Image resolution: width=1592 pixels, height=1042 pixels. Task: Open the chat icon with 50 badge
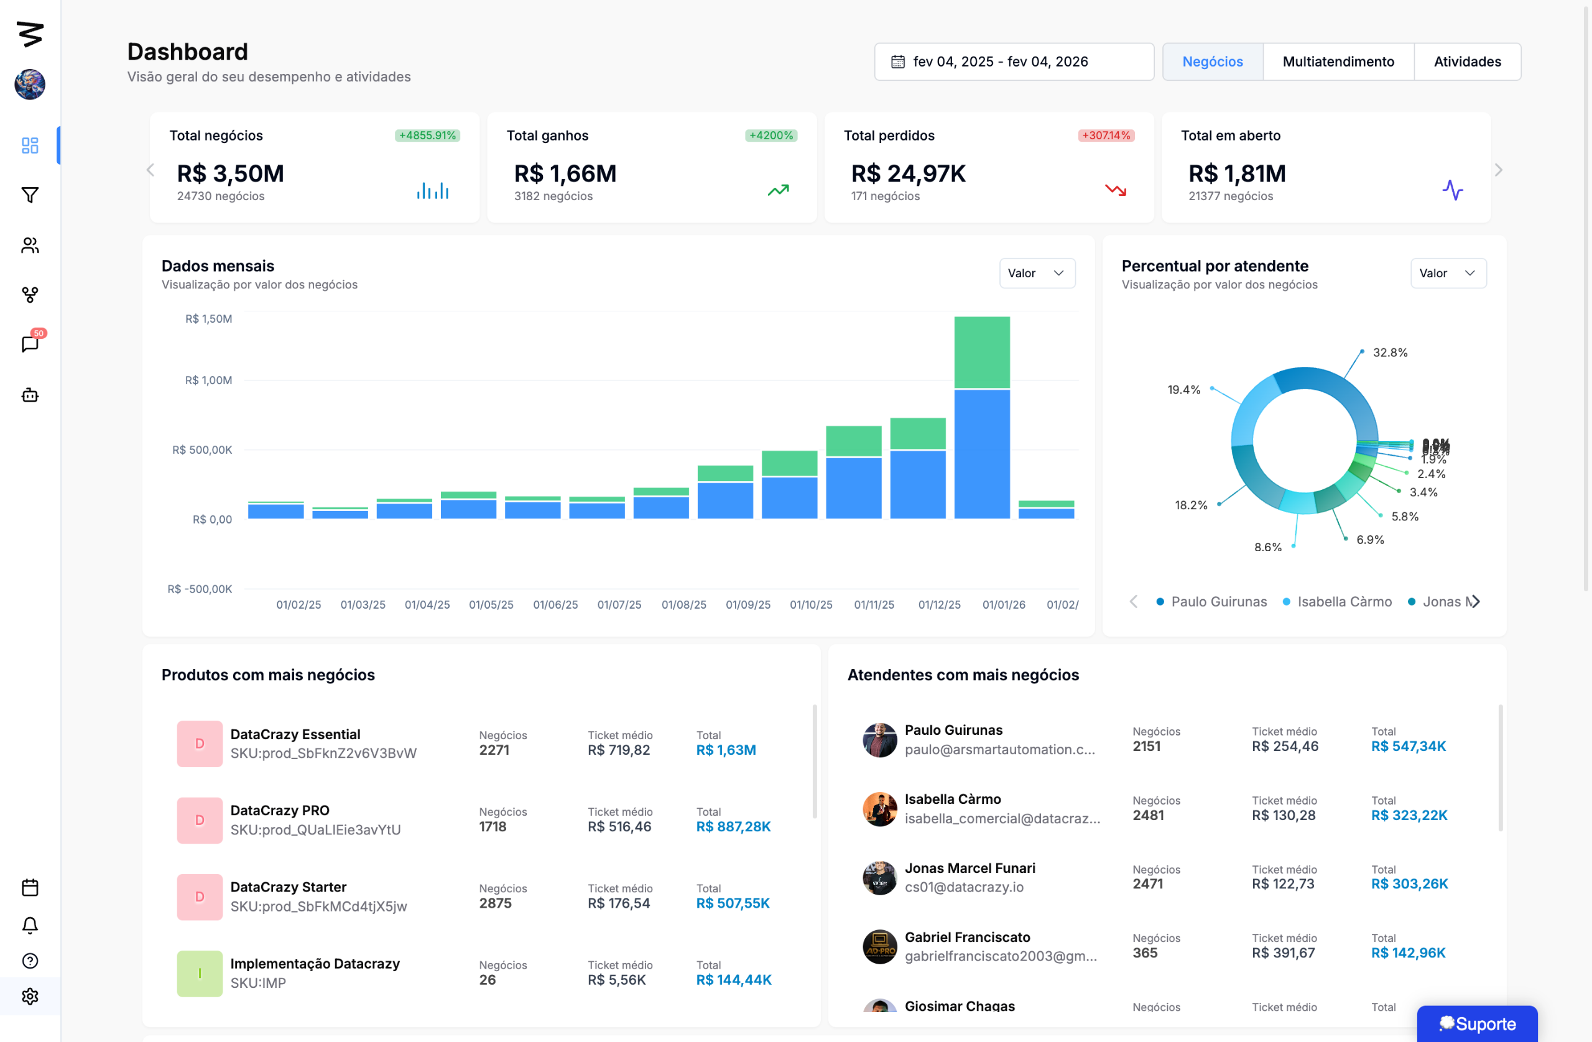(x=30, y=344)
